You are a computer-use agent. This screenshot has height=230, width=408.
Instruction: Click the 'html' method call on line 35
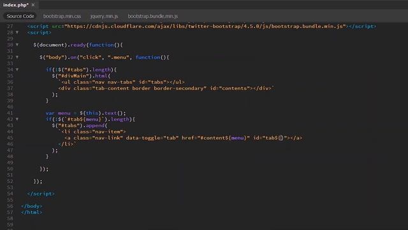(101, 76)
